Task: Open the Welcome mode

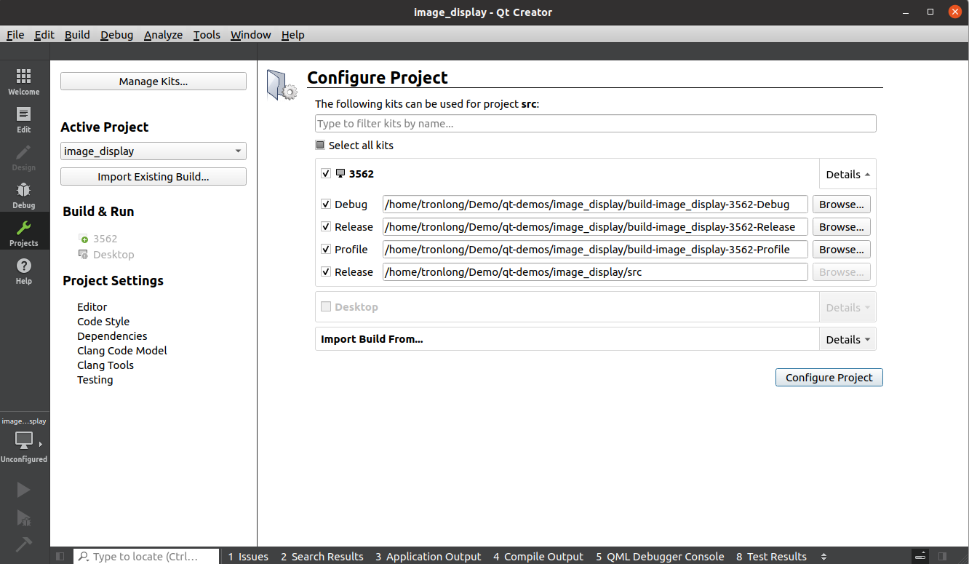Action: tap(24, 82)
